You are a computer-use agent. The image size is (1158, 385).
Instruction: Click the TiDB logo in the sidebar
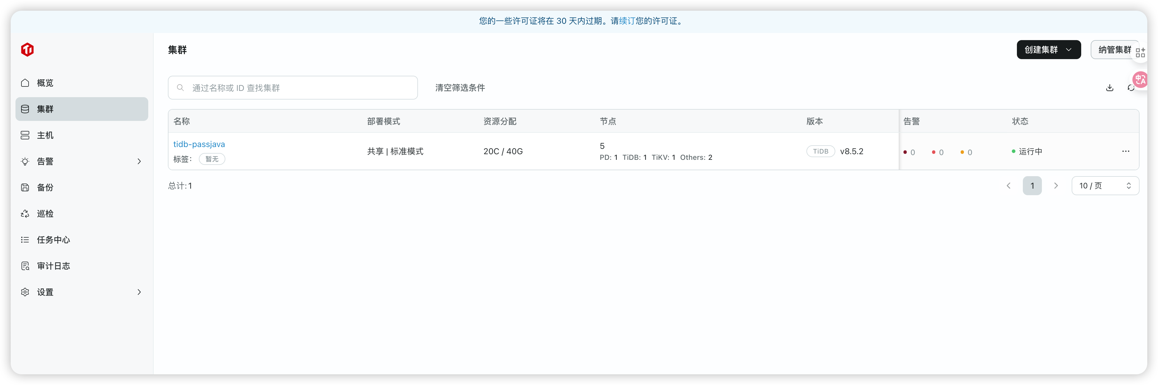pyautogui.click(x=27, y=49)
